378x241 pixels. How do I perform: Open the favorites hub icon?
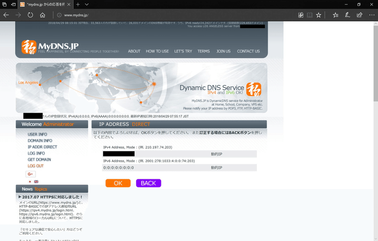[335, 15]
